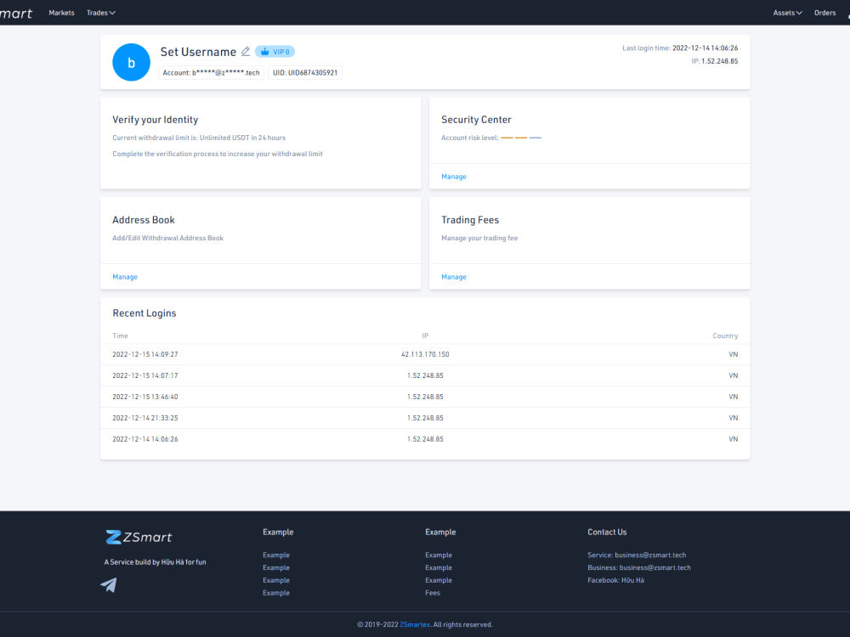850x637 pixels.
Task: Click the Time column header
Action: click(121, 335)
